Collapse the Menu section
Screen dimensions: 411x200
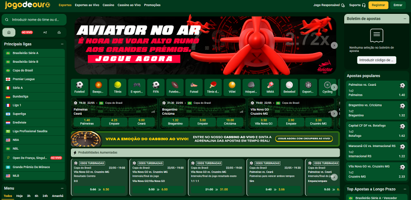(x=62, y=188)
